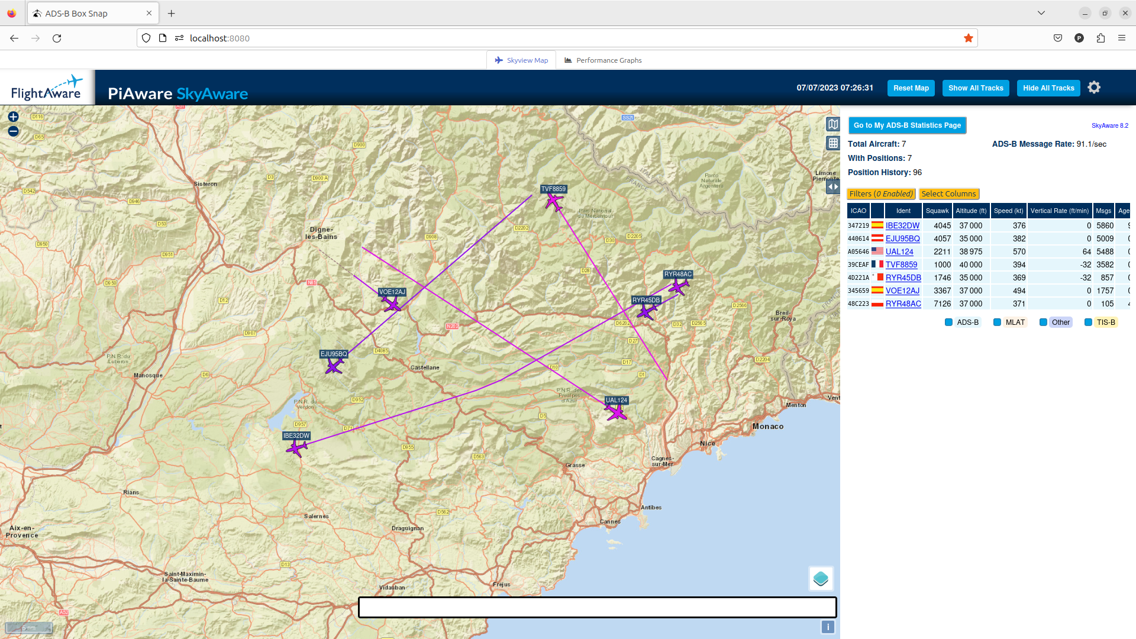Toggle the MLAT legend checkbox
The width and height of the screenshot is (1136, 639).
(x=997, y=322)
